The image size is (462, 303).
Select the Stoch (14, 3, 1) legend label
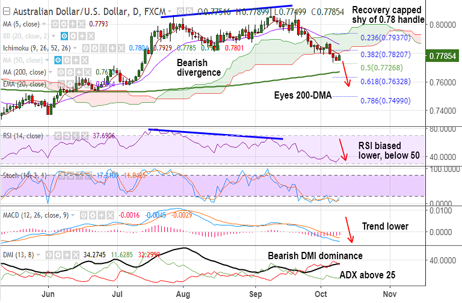coord(25,176)
